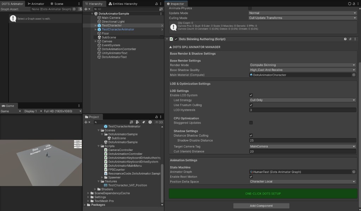Pick Animator Graph object selector
Viewport: 361px width, 211px height.
[354, 172]
